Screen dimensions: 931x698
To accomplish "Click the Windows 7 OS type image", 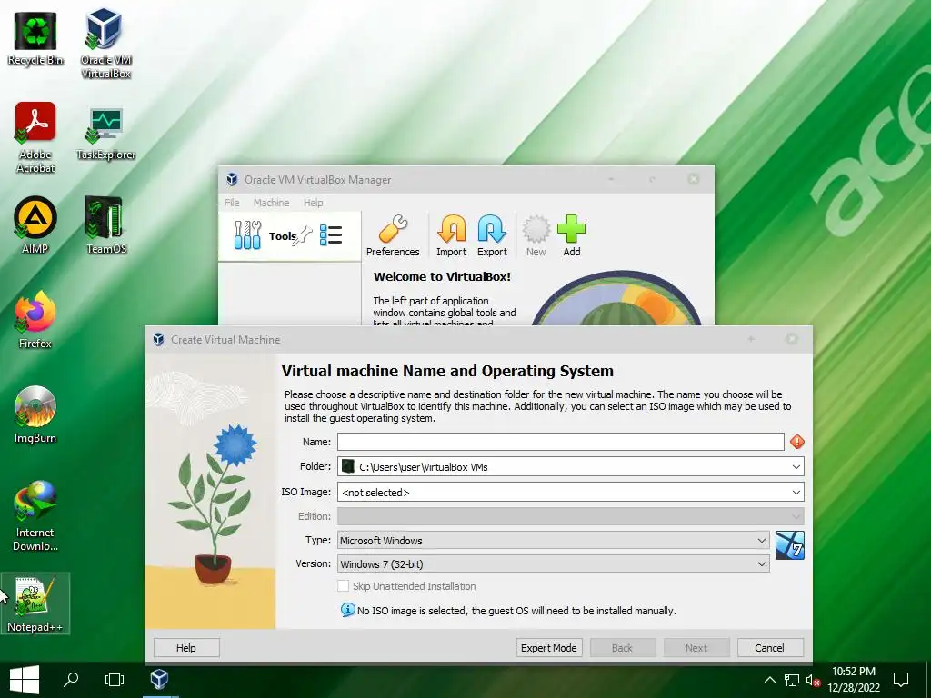I will click(790, 545).
